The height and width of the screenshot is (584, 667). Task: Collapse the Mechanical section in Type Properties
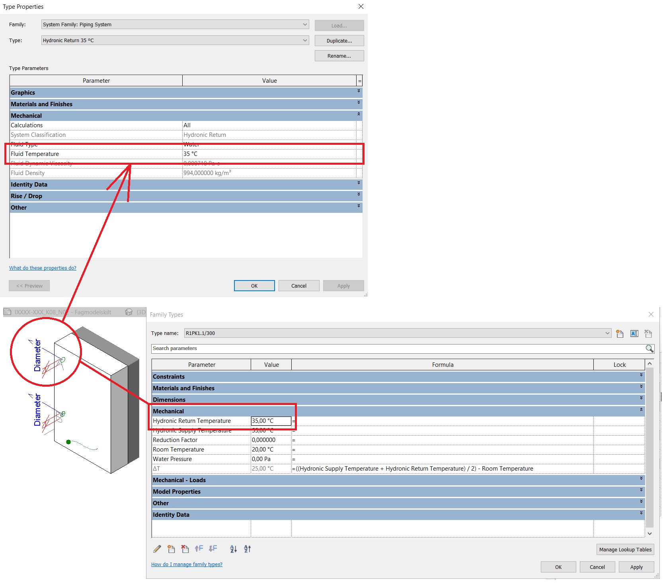pyautogui.click(x=358, y=115)
